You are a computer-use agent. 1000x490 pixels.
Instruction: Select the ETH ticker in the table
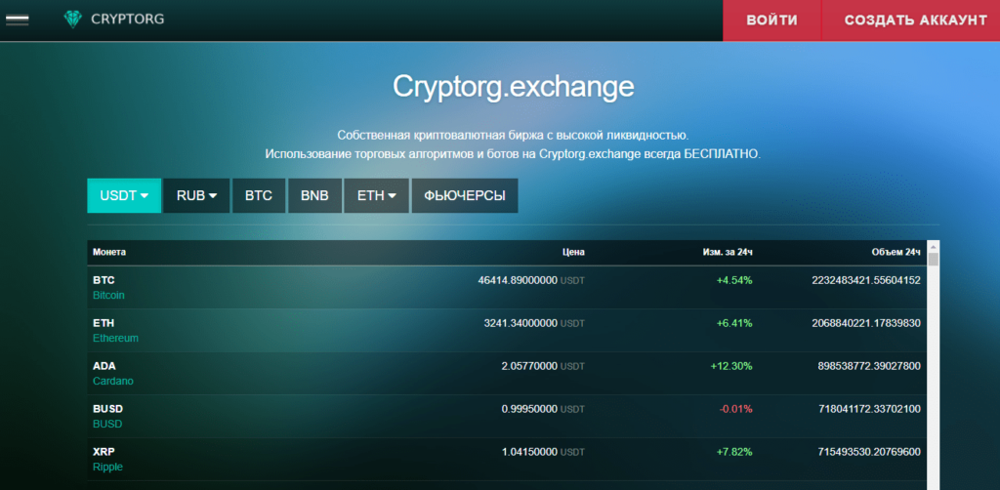pyautogui.click(x=104, y=323)
